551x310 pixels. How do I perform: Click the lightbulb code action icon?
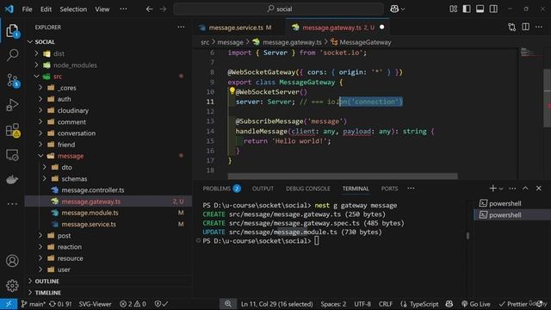pos(232,90)
